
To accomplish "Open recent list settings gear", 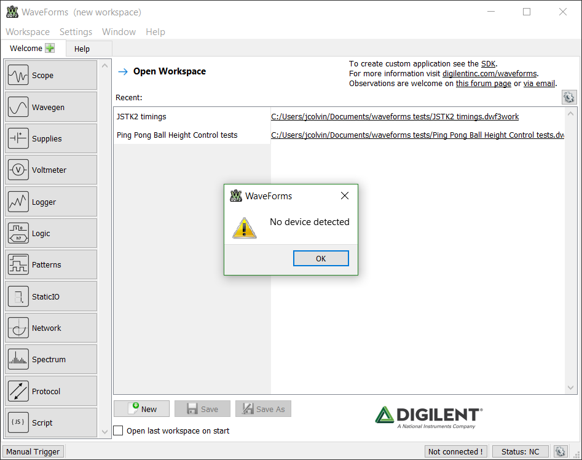I will [569, 97].
